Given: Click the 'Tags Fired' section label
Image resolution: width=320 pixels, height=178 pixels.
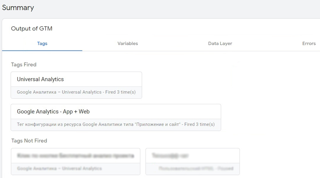Looking at the screenshot, I should (x=24, y=65).
